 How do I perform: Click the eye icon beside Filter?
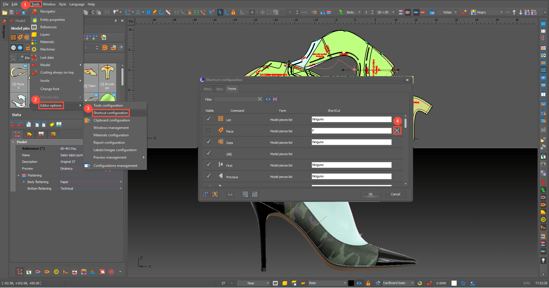tap(268, 99)
